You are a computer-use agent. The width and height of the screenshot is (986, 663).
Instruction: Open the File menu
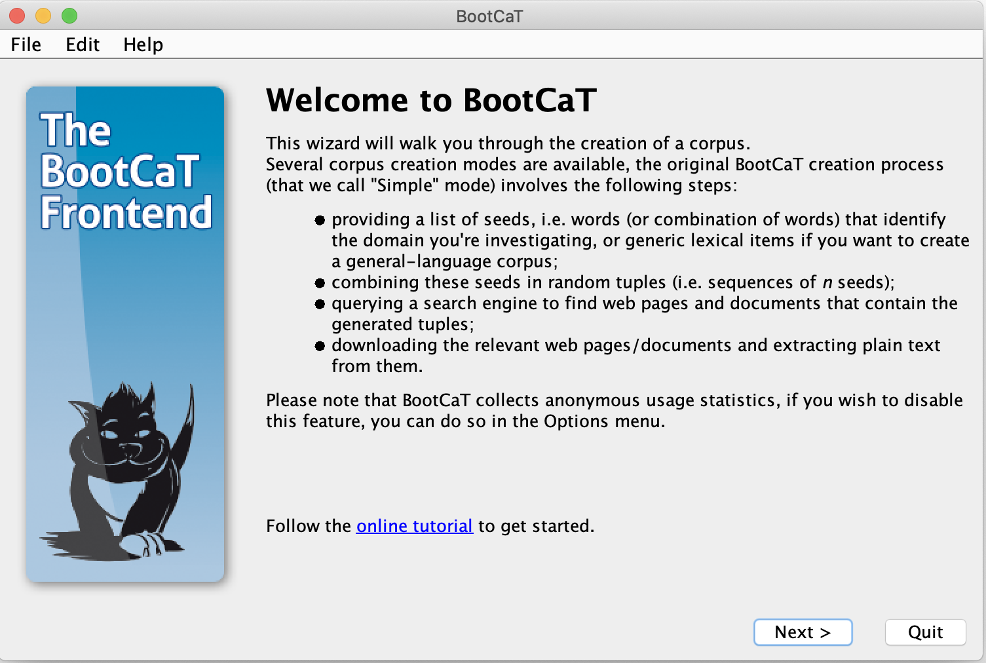26,45
